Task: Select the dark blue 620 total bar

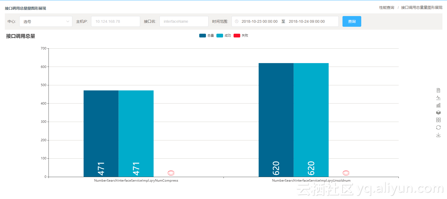Action: coord(276,120)
